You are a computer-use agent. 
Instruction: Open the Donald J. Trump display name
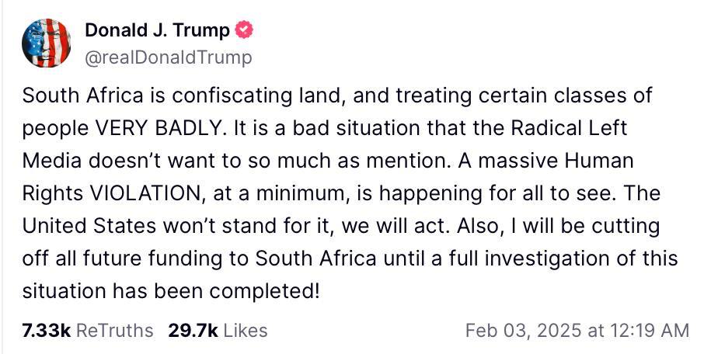tap(157, 31)
